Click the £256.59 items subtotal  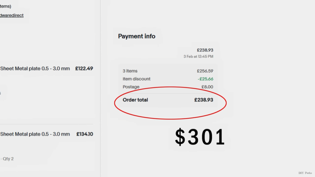[x=205, y=71]
